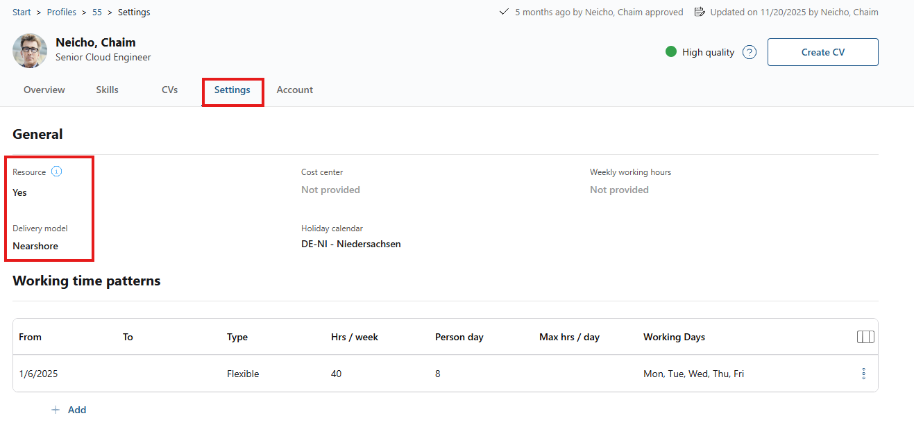The width and height of the screenshot is (914, 425).
Task: Click the approved checkmark icon
Action: (505, 12)
